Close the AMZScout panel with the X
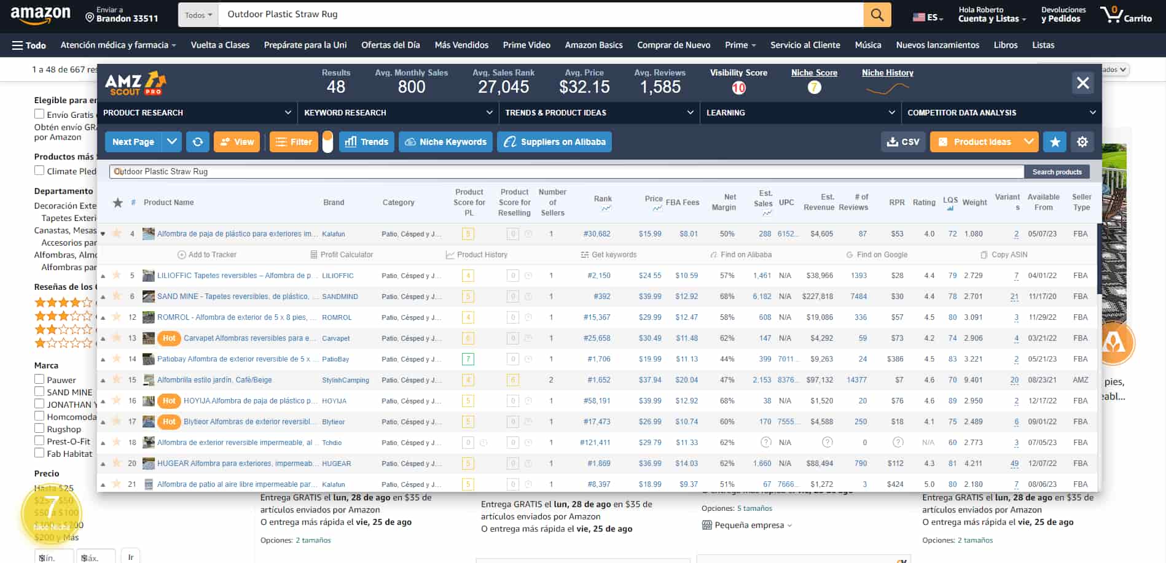1166x563 pixels. (1083, 83)
